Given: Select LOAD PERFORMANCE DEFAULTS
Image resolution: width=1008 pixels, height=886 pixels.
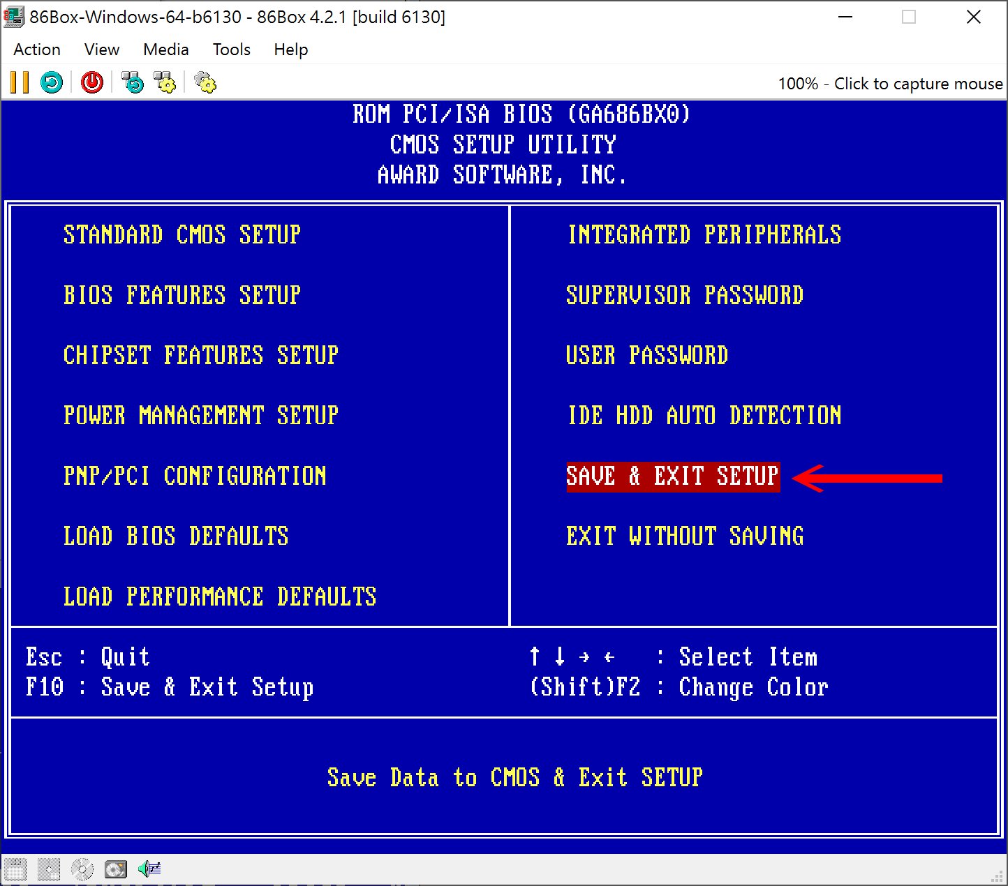Looking at the screenshot, I should click(220, 597).
